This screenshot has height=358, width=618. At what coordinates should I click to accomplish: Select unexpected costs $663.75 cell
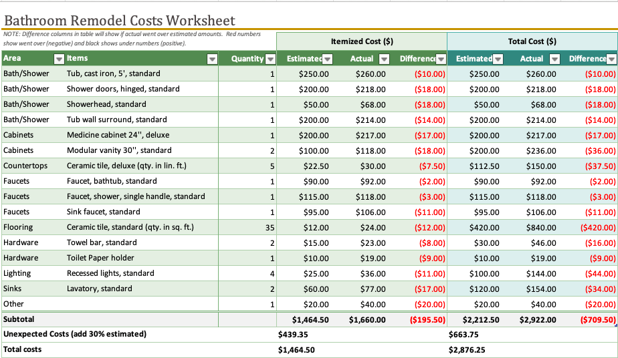pos(464,335)
